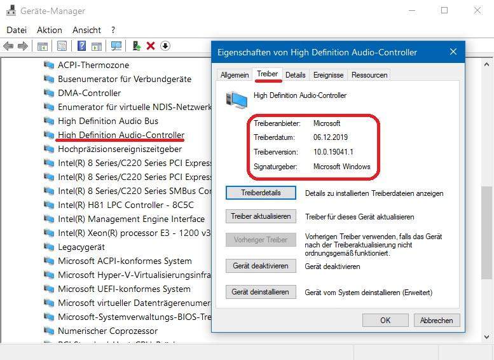The height and width of the screenshot is (360, 494).
Task: Click Gerät deinstallieren button
Action: click(261, 292)
